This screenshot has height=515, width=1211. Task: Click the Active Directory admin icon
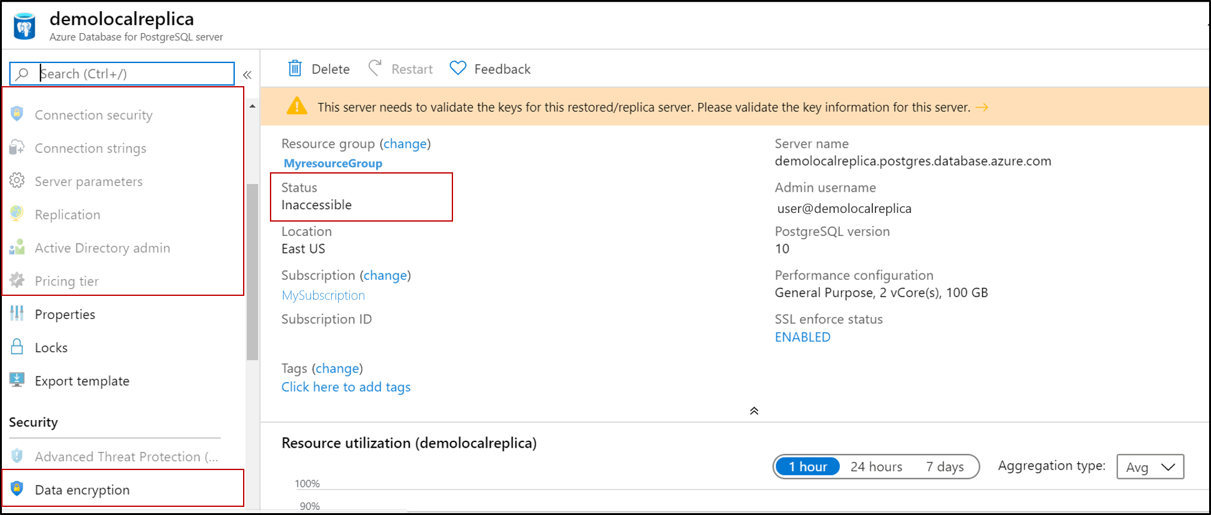point(17,247)
